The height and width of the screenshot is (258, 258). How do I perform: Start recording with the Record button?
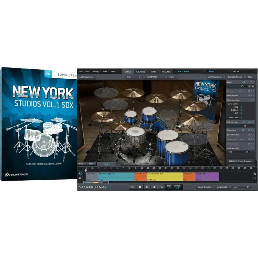point(154,187)
